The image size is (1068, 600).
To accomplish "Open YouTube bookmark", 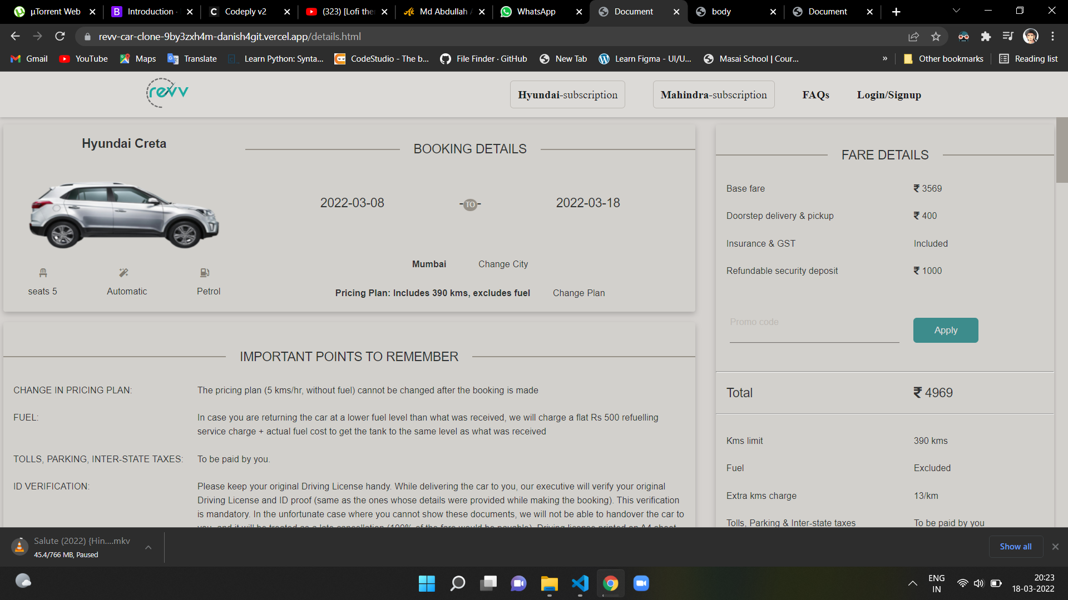I will click(x=83, y=59).
